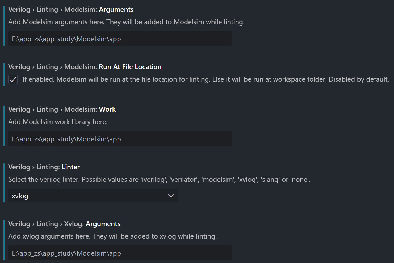Toggle the Run At File Location checkbox
The height and width of the screenshot is (263, 394).
13,79
